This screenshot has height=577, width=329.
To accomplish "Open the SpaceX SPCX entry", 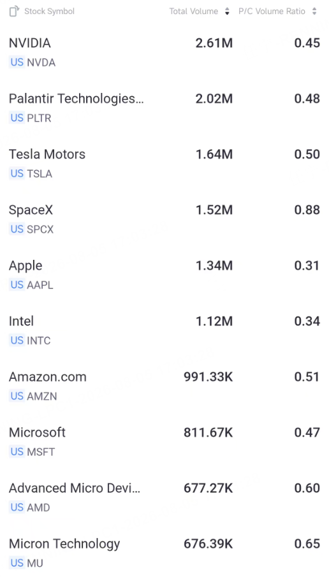I will [164, 219].
